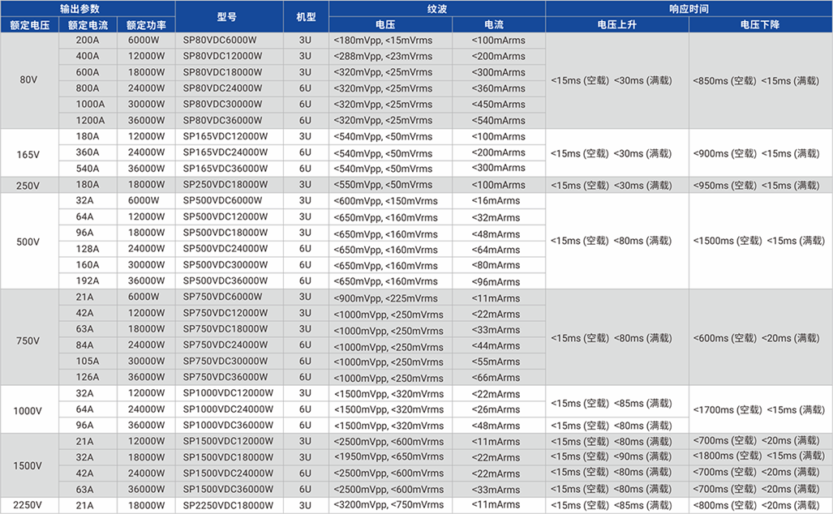The width and height of the screenshot is (833, 514).
Task: Click the 型号 column header
Action: (229, 16)
